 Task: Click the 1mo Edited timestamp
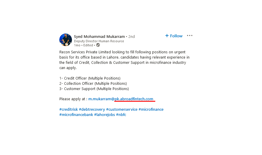click(x=83, y=45)
